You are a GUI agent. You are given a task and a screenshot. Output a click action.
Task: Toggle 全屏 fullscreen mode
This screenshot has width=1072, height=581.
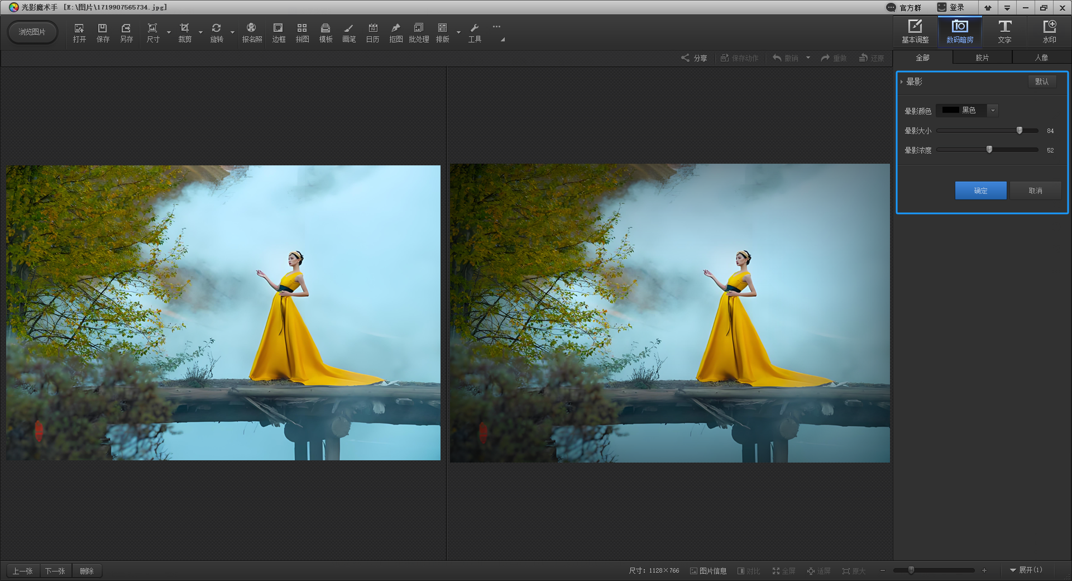784,570
